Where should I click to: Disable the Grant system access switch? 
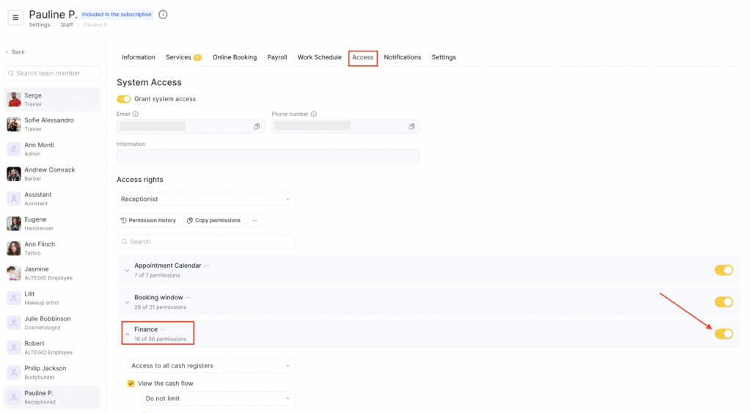[124, 99]
